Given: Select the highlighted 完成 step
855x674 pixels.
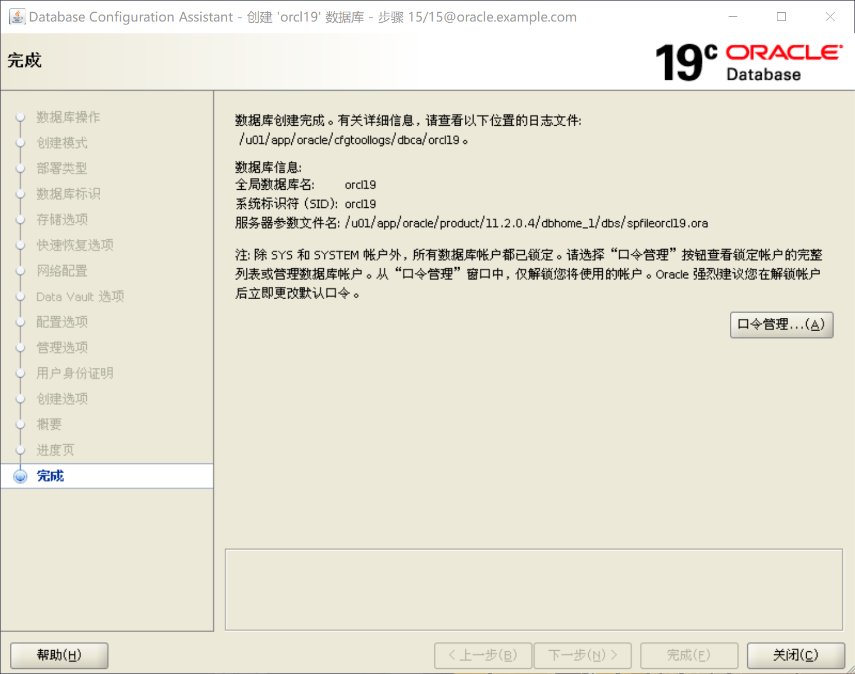Looking at the screenshot, I should [x=107, y=476].
